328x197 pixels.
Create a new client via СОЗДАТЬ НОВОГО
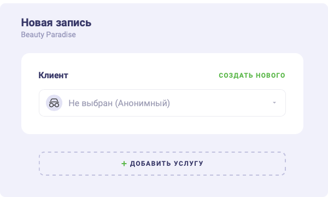coord(252,75)
